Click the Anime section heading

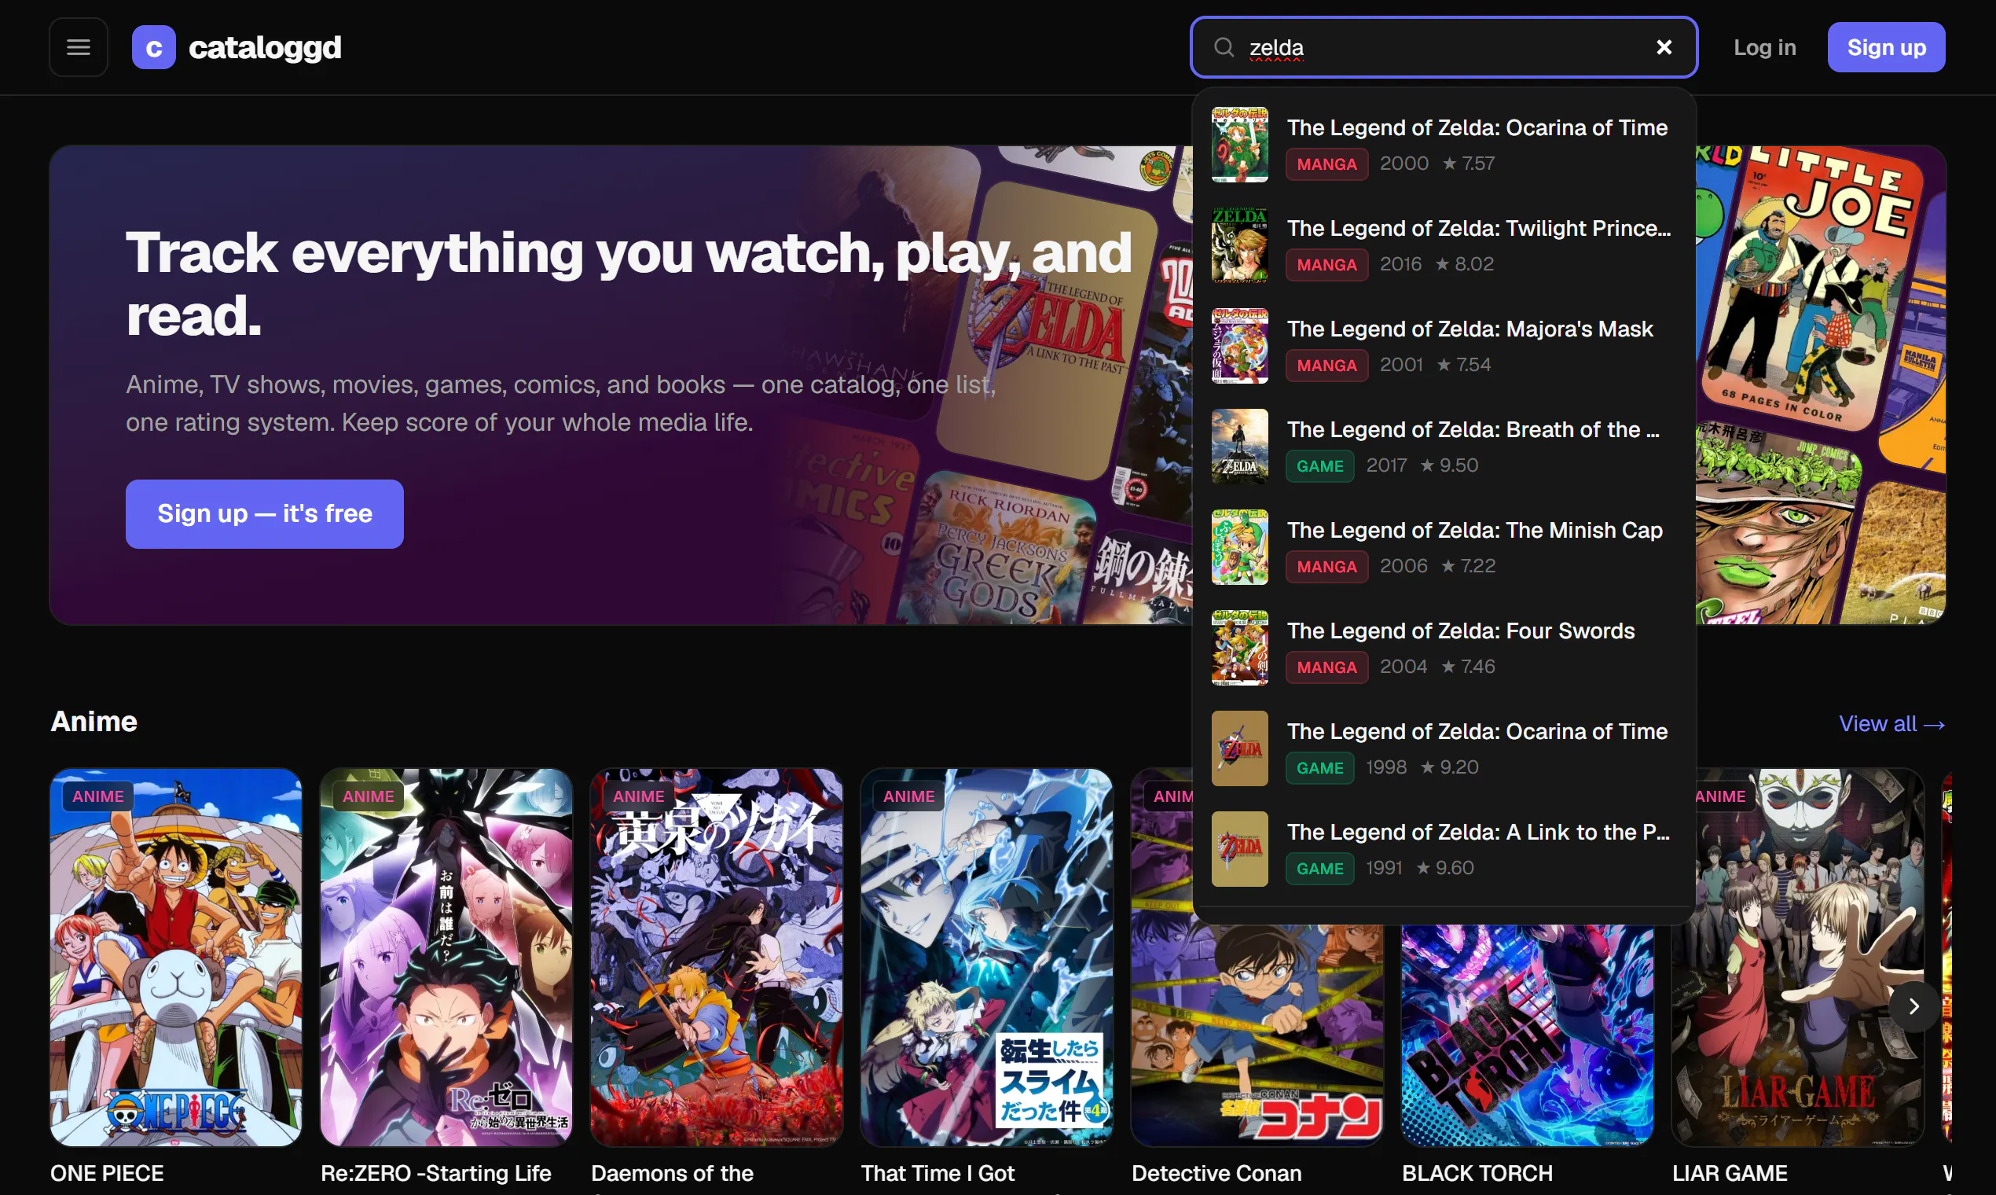(x=94, y=722)
